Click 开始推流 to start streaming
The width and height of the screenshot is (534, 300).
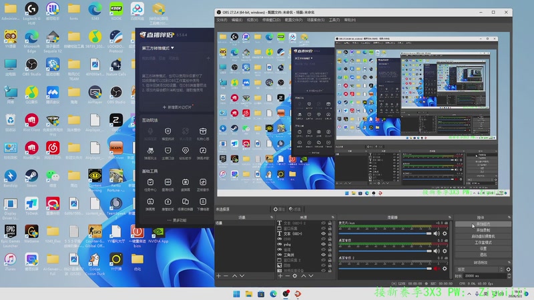point(483,224)
